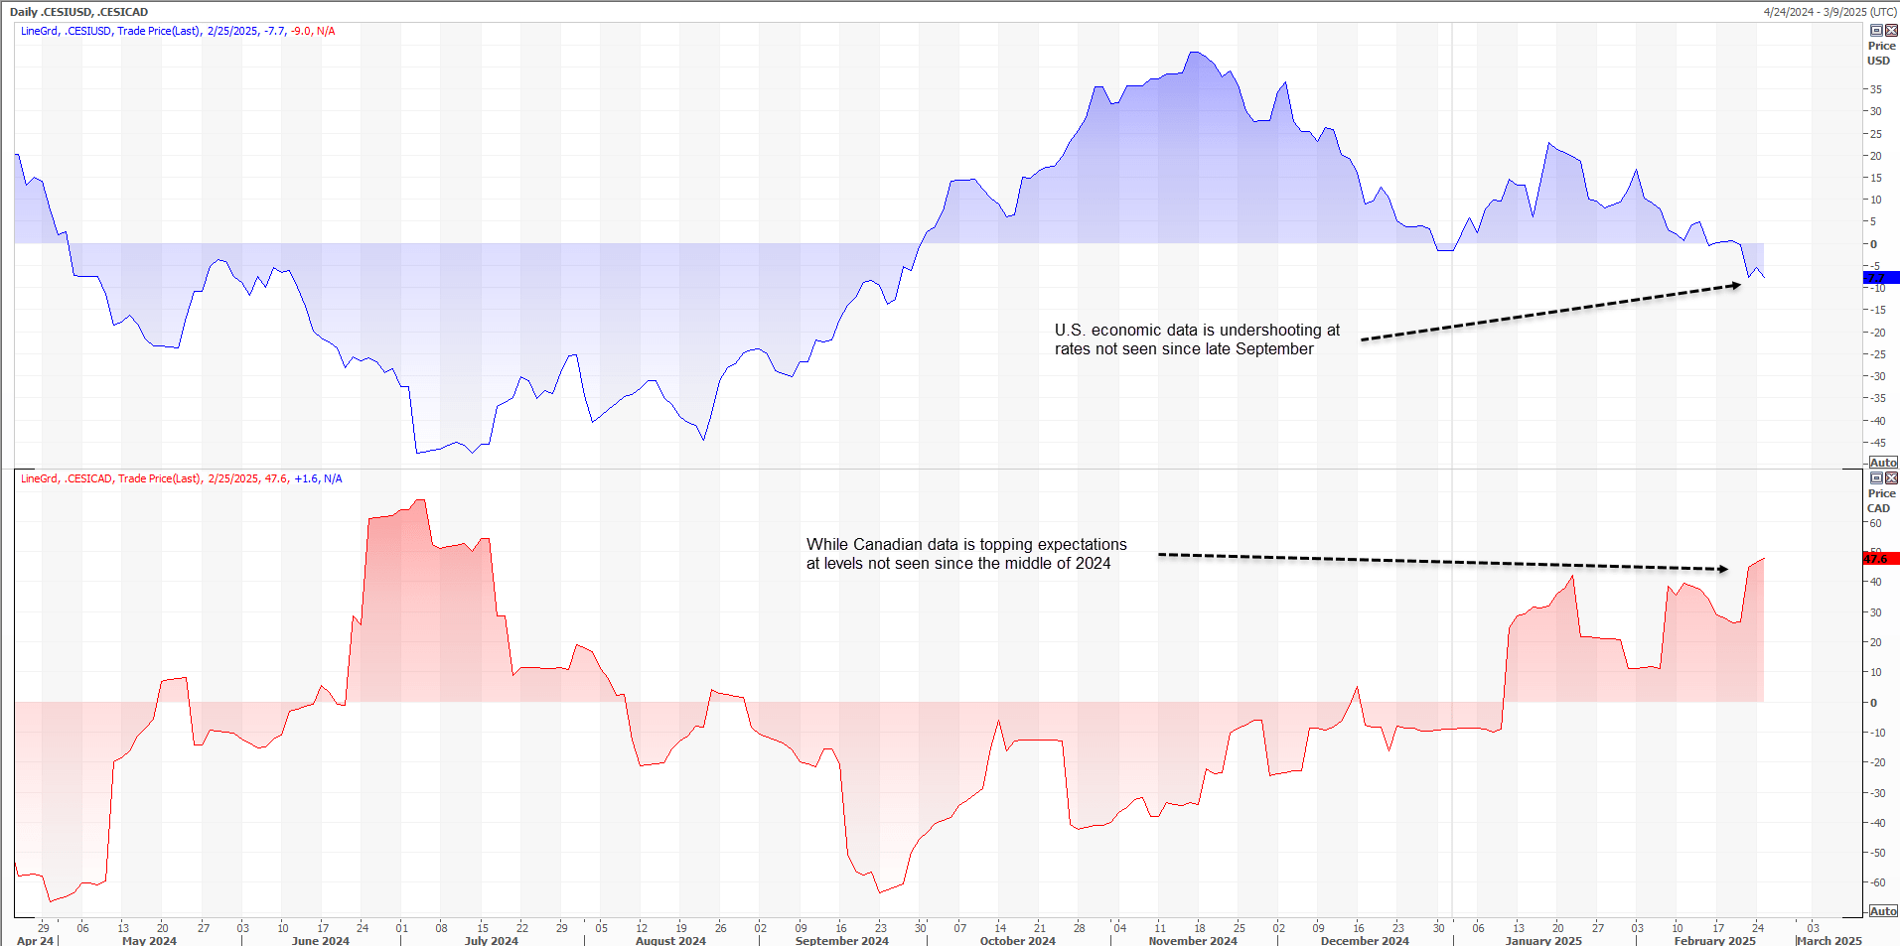This screenshot has height=946, width=1900.
Task: Click the -60 tick on CAD axis
Action: [1876, 882]
